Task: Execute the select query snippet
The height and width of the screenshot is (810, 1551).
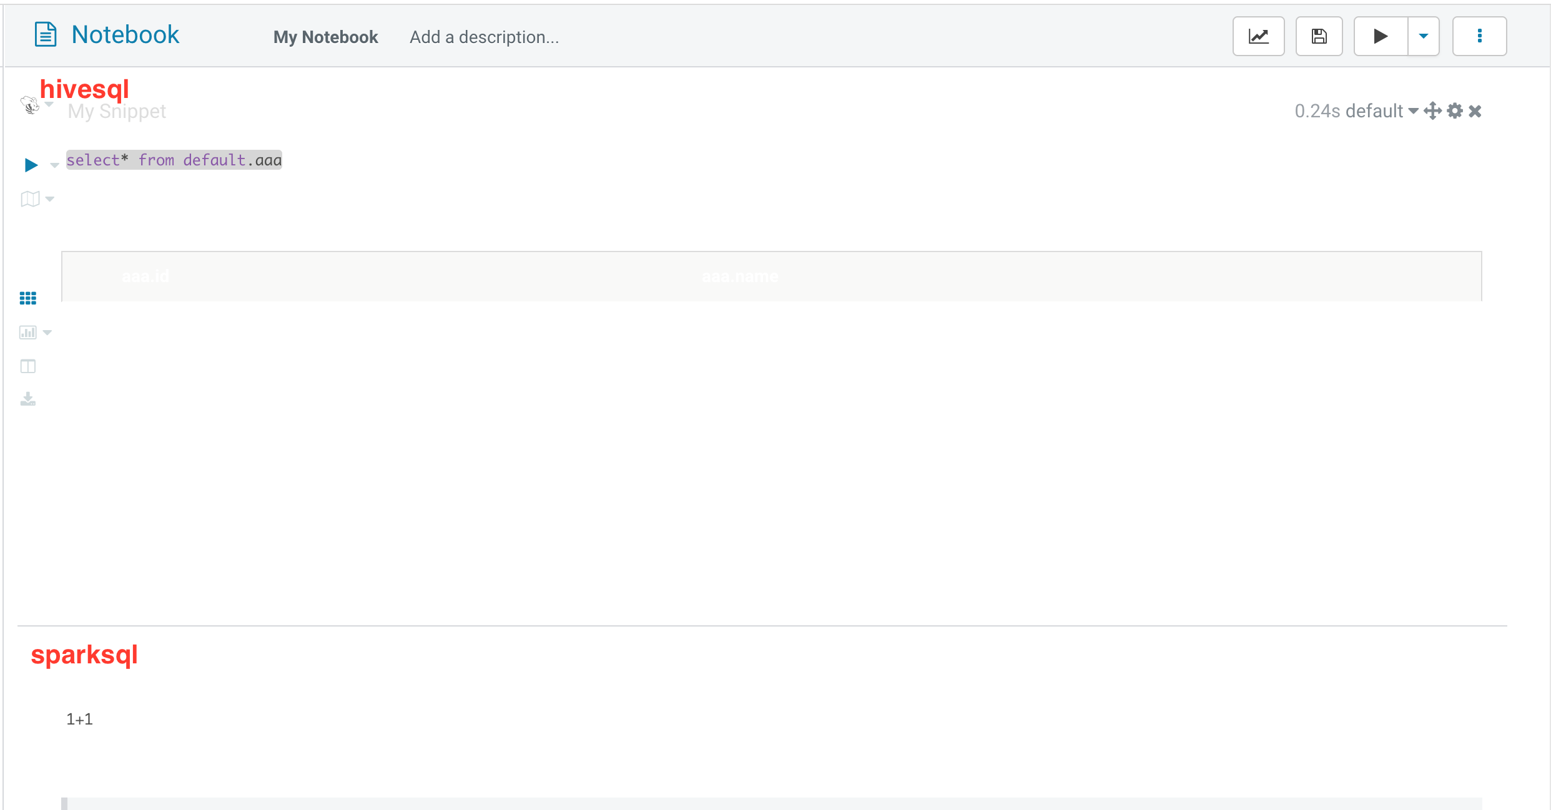Action: (31, 165)
